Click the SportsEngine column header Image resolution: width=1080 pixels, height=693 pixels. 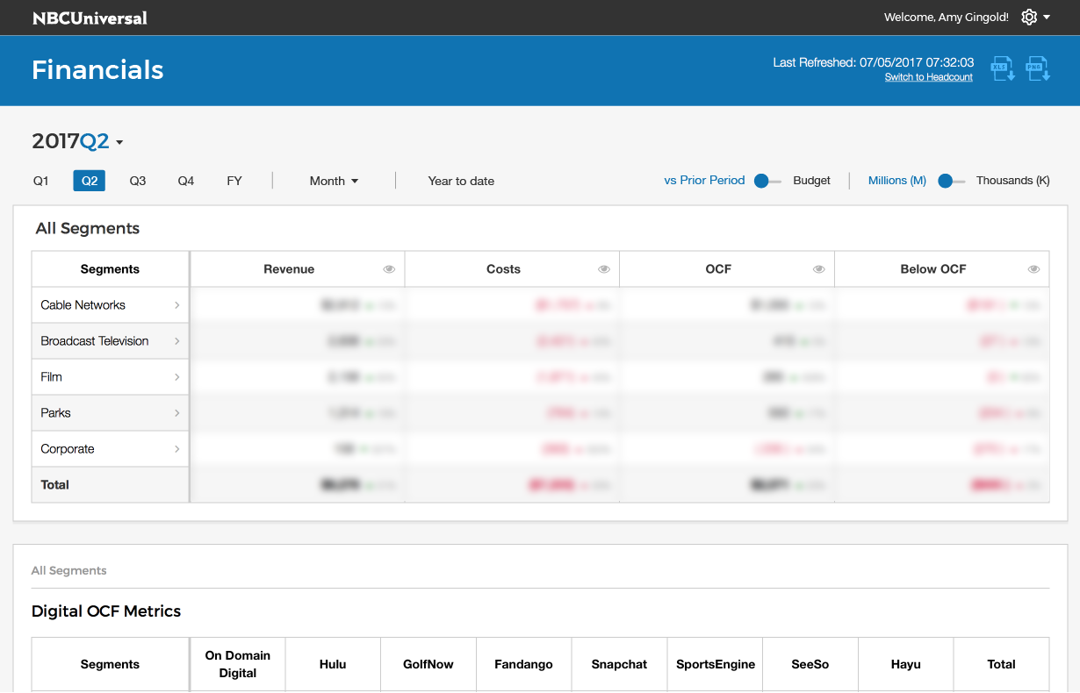716,664
